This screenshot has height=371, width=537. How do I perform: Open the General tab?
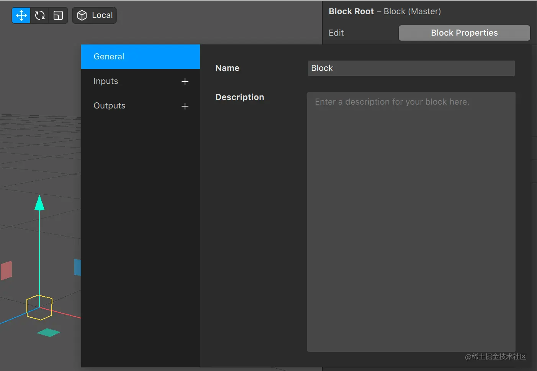(141, 57)
